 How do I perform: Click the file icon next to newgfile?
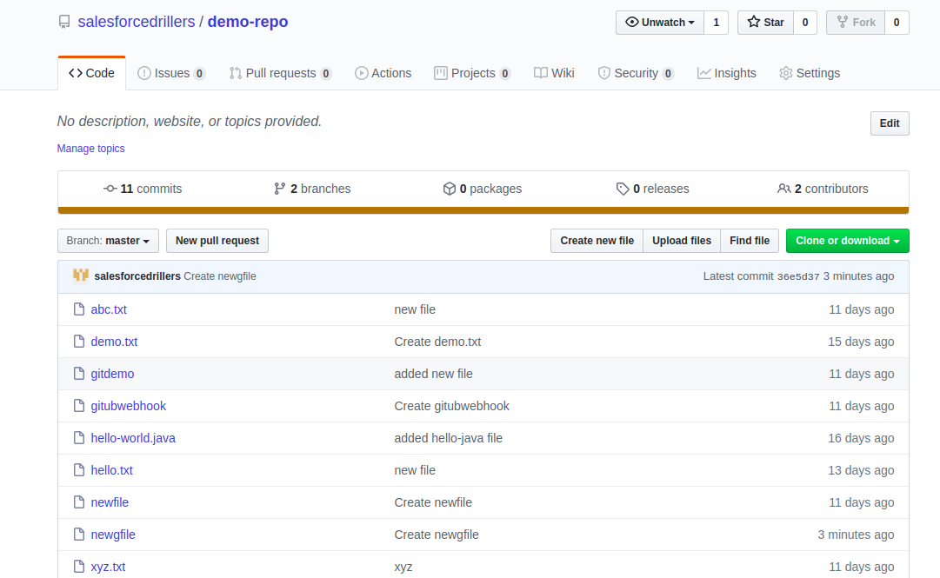(79, 535)
